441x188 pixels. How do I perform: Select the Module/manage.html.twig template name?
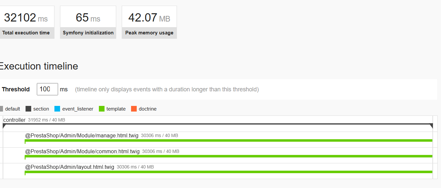[x=82, y=135]
